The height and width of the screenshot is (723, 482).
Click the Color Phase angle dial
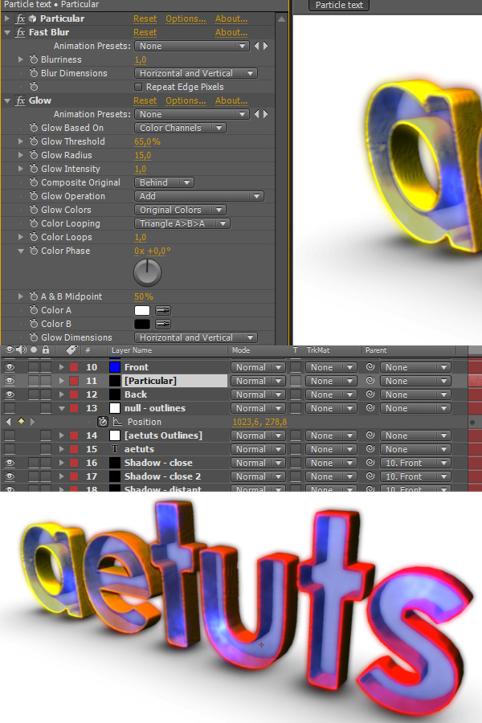[x=147, y=273]
